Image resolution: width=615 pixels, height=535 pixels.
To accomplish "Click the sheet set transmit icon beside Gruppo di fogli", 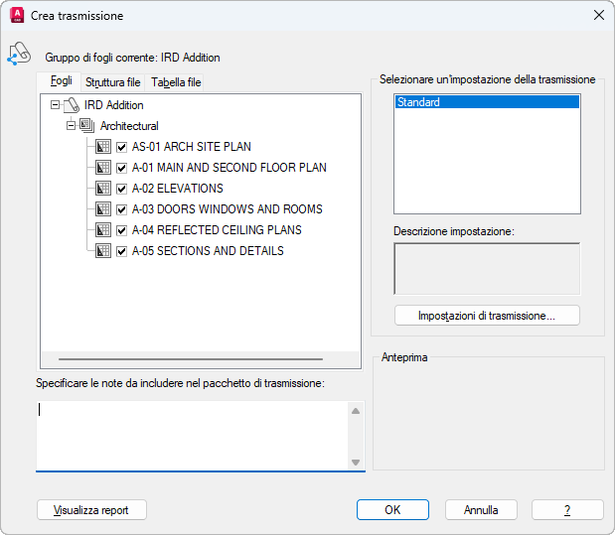I will [19, 54].
